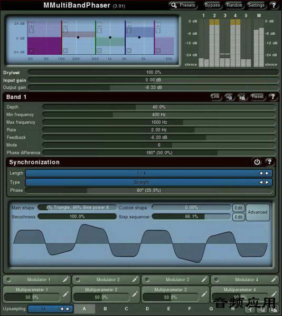
Task: Click the Band 1 Link button
Action: coord(215,97)
